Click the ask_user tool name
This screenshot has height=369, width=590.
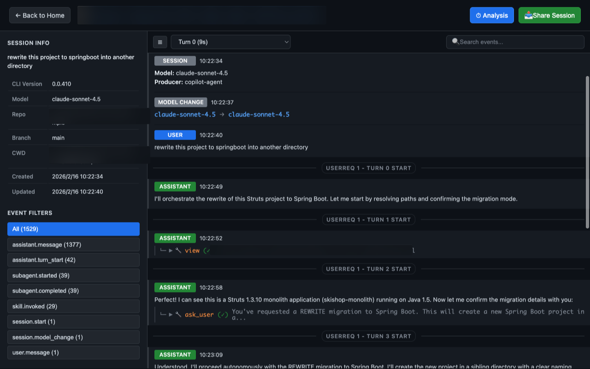(x=200, y=315)
